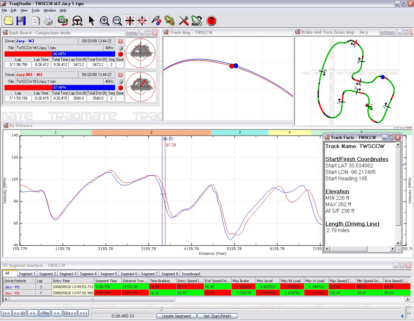
Task: Open the Tools menu
Action: pos(36,10)
